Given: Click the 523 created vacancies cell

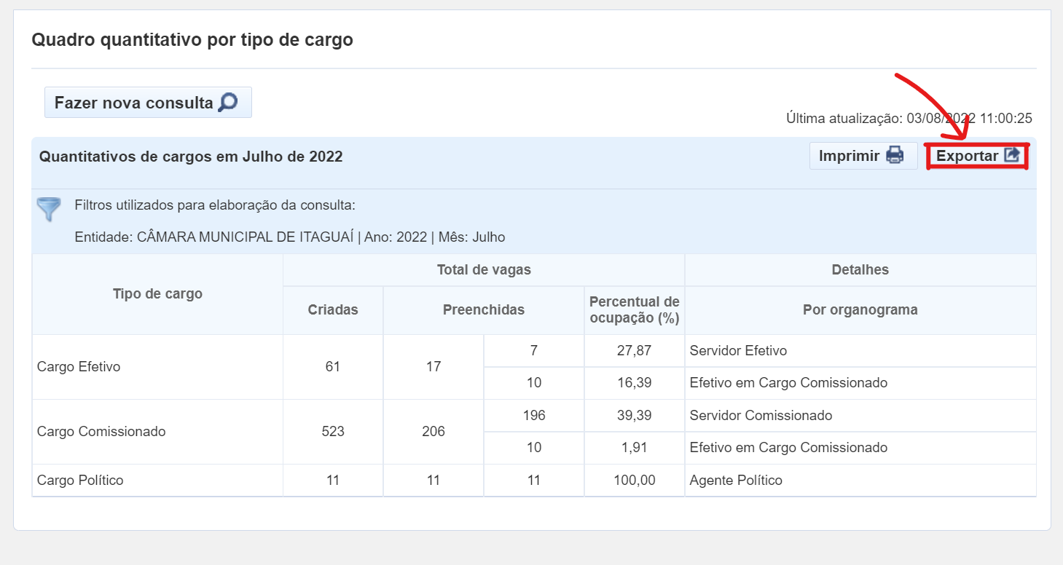Looking at the screenshot, I should click(x=333, y=432).
